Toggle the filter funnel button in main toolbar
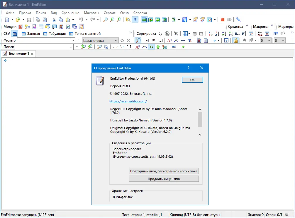The height and width of the screenshot is (218, 295). [135, 20]
